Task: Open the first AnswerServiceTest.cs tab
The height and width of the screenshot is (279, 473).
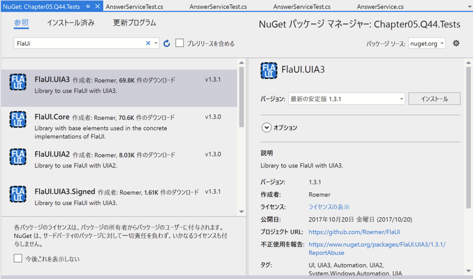Action: coord(134,6)
